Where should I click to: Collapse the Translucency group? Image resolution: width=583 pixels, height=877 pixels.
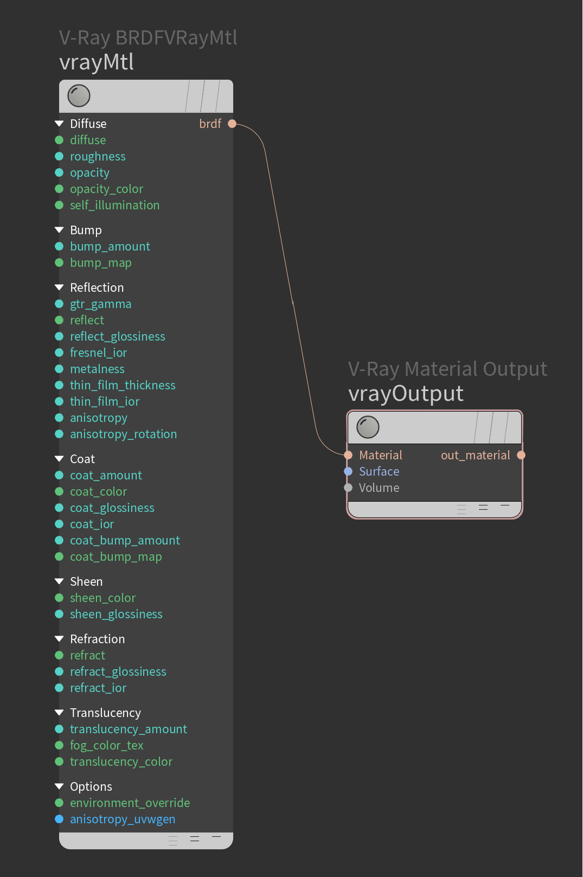point(59,713)
